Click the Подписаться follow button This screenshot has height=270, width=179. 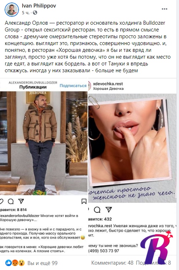[x=73, y=86]
